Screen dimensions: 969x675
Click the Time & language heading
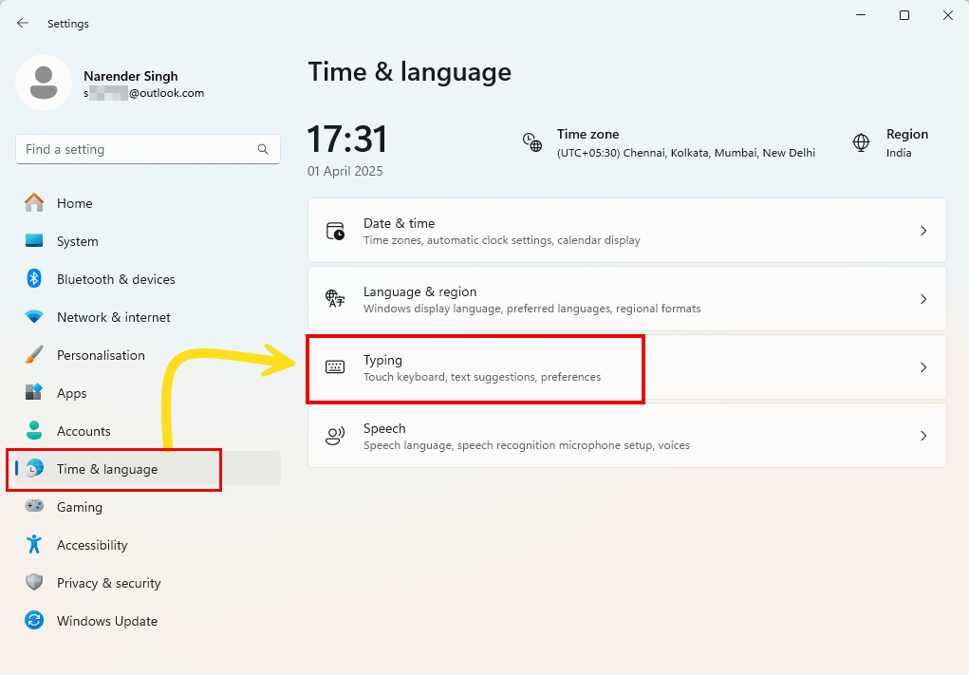click(410, 72)
